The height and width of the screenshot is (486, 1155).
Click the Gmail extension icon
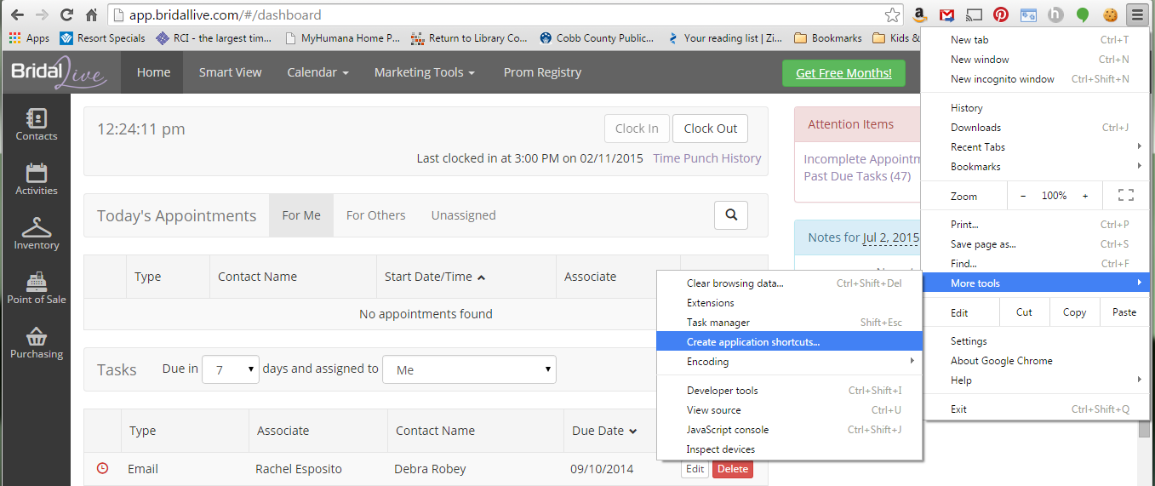pos(946,14)
